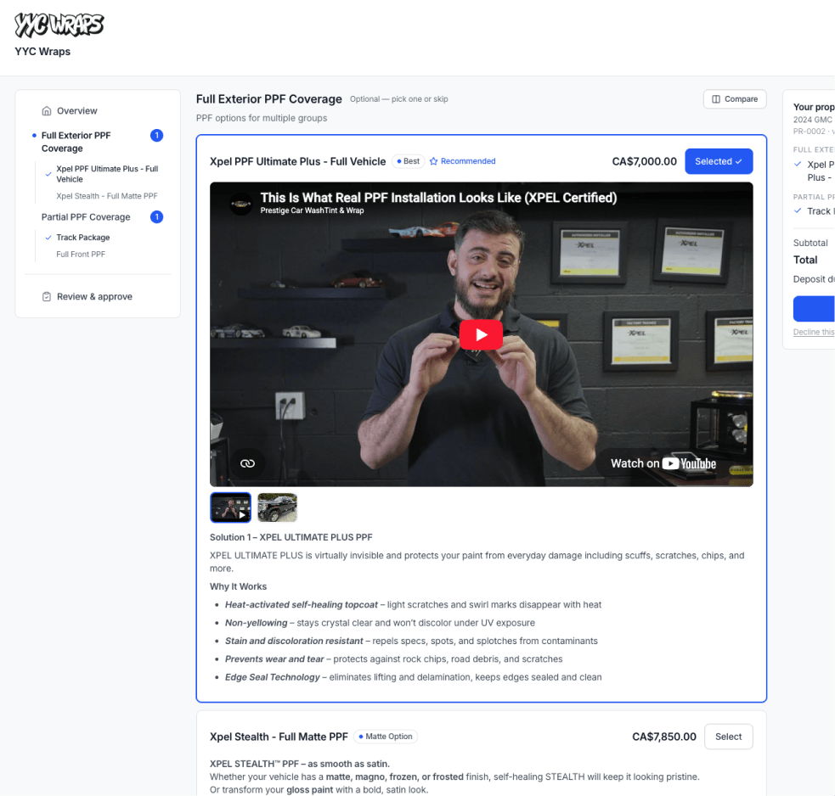Image resolution: width=835 pixels, height=796 pixels.
Task: Select Full Front PPF in sidebar
Action: pyautogui.click(x=81, y=255)
